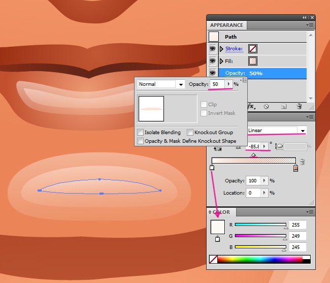Viewport: 330px width, 283px height.
Task: Click the None swatch in color spectrum bar
Action: (x=213, y=260)
